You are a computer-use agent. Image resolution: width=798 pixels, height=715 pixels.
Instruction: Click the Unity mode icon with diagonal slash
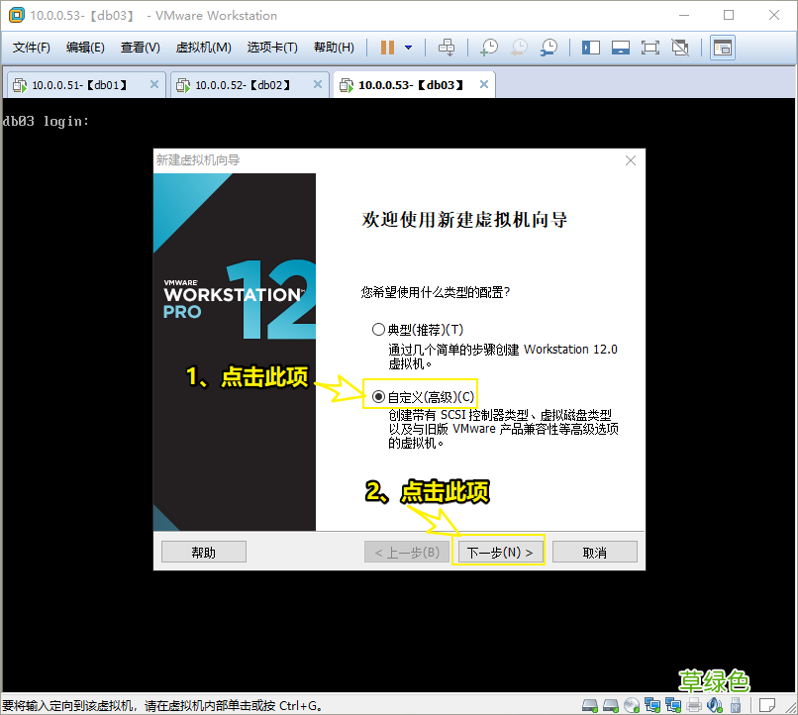[x=680, y=48]
